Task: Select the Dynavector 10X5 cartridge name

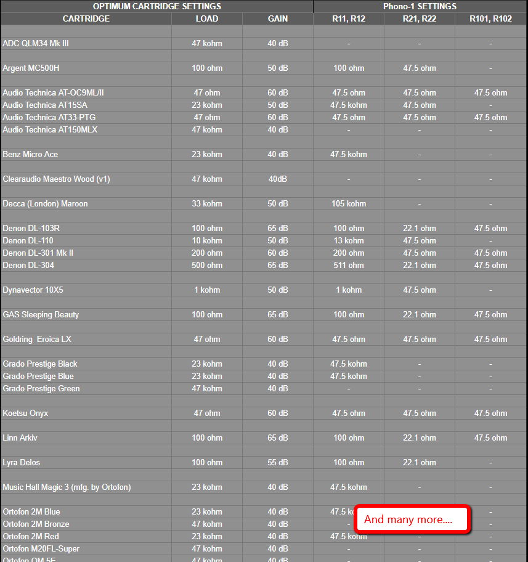Action: [x=33, y=290]
